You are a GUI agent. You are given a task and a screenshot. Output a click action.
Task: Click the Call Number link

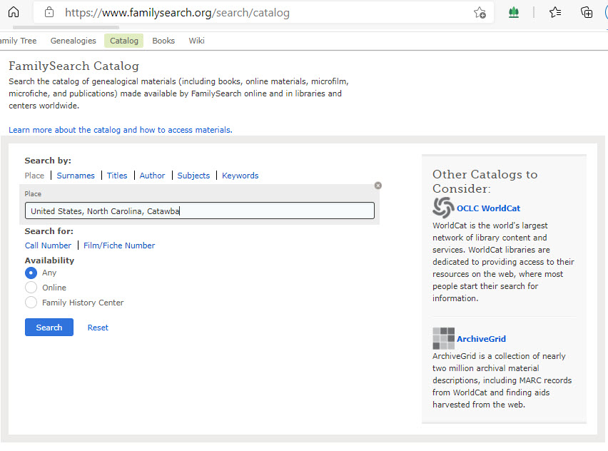point(48,245)
